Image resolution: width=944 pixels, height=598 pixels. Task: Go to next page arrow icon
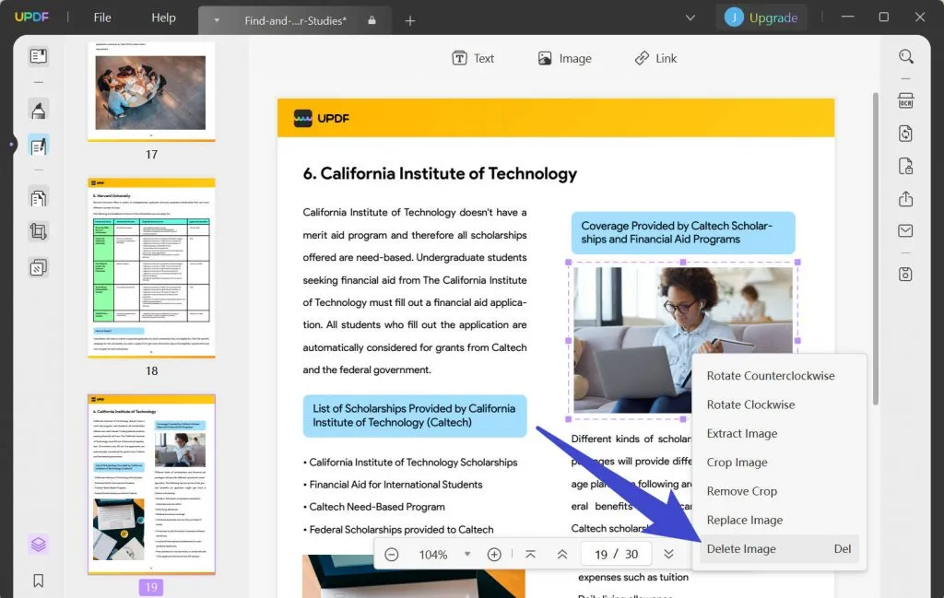(669, 554)
